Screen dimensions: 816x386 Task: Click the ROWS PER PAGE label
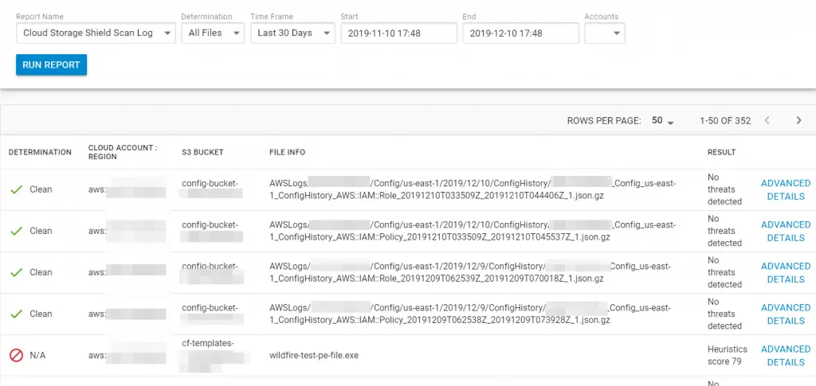[x=604, y=120]
